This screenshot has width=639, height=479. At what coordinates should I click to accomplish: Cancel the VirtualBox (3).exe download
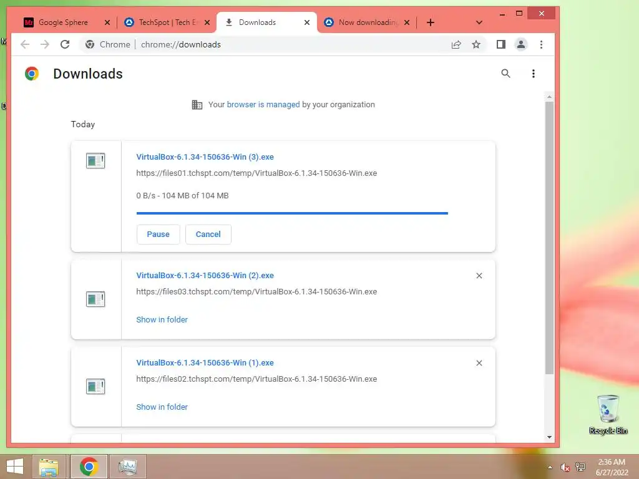(x=208, y=235)
